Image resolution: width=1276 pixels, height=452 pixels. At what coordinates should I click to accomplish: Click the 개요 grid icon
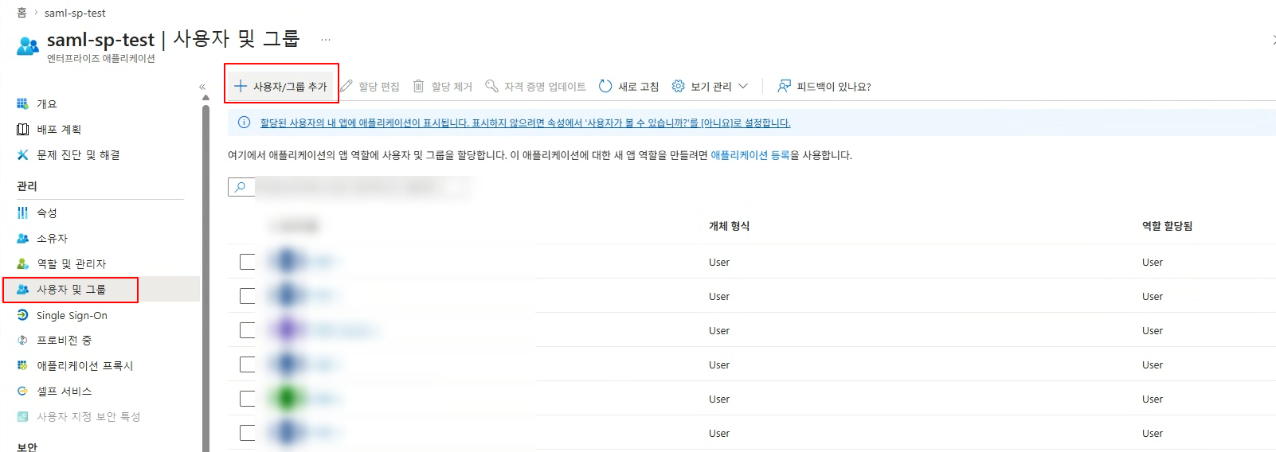tap(22, 103)
